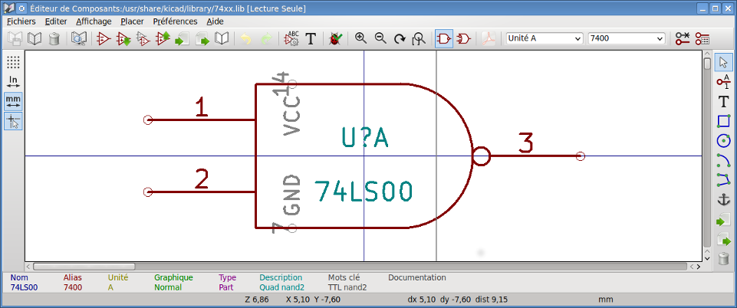The height and width of the screenshot is (308, 737).
Task: Zoom in on the component canvas
Action: [x=360, y=38]
